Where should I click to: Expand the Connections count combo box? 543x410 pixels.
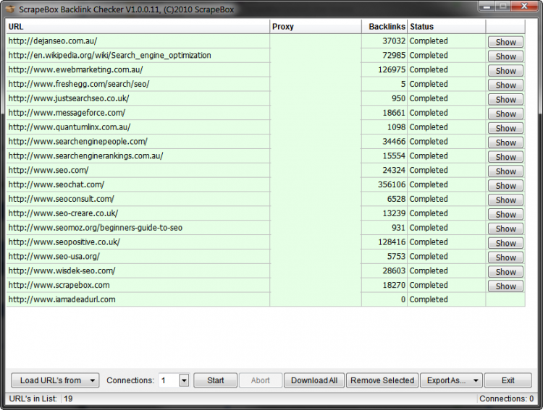pyautogui.click(x=184, y=380)
